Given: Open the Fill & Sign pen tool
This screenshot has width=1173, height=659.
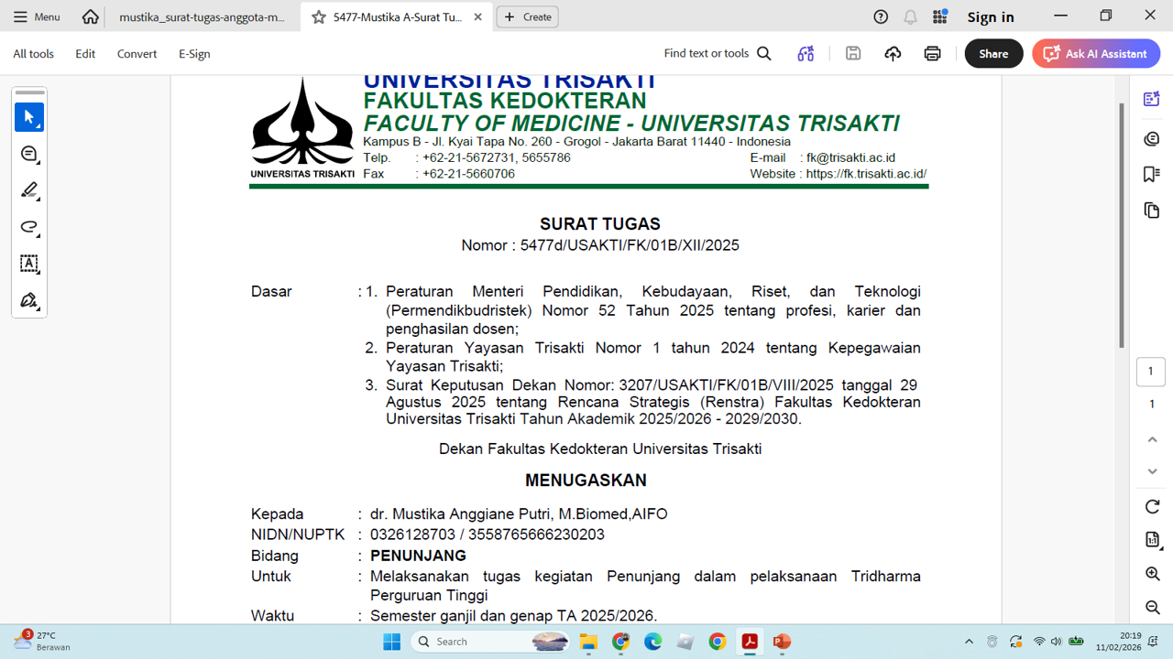Looking at the screenshot, I should (x=29, y=300).
